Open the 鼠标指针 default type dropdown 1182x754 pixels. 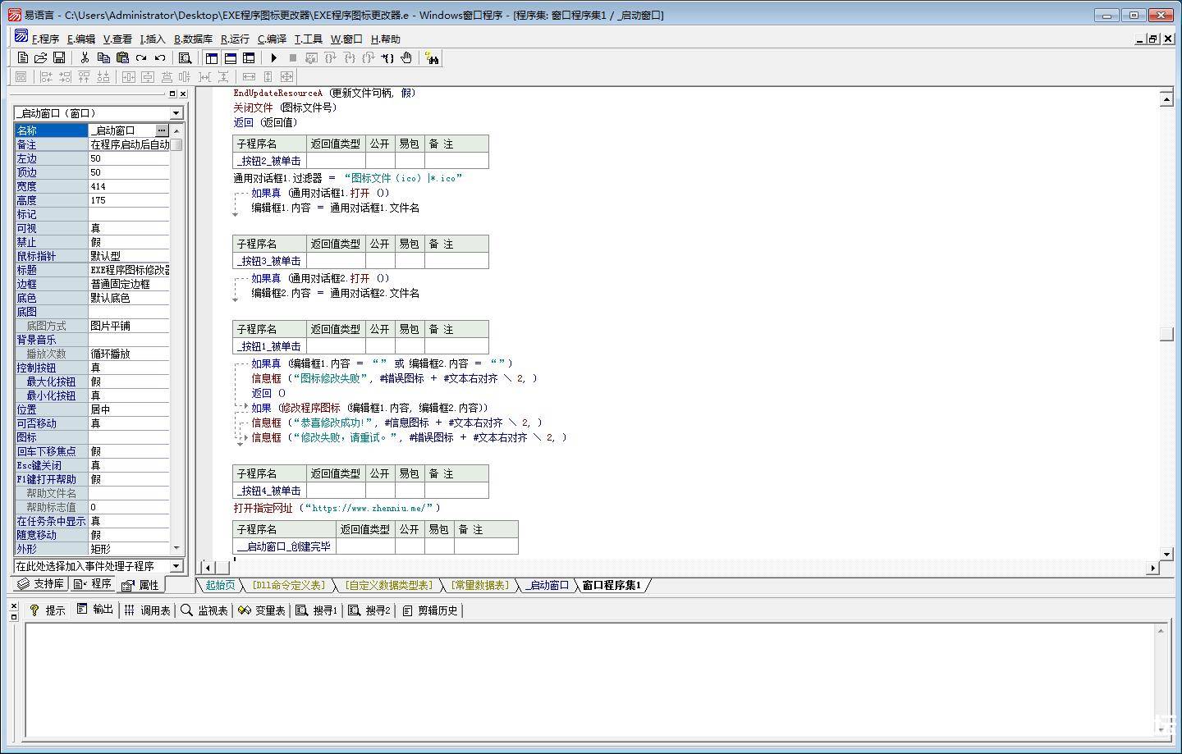(127, 255)
